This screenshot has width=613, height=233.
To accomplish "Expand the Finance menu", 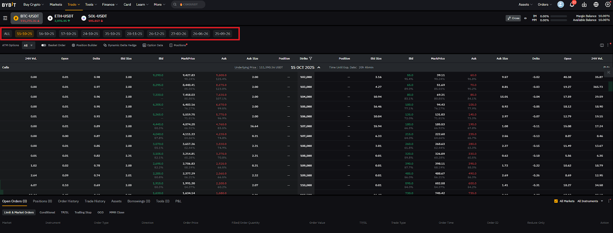I will coord(110,5).
